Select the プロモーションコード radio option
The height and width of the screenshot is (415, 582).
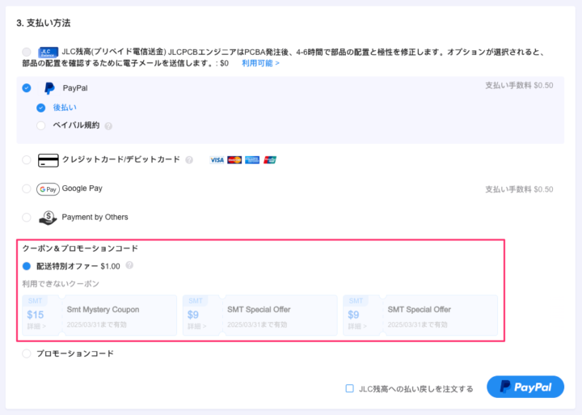coord(27,354)
